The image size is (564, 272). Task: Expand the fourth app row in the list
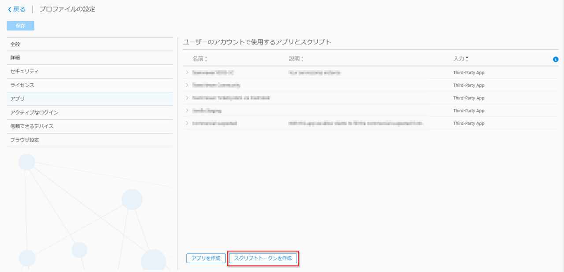point(187,111)
